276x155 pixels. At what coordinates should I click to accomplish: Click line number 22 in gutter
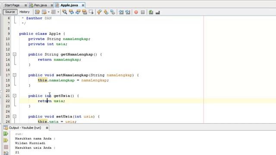pos(8,101)
